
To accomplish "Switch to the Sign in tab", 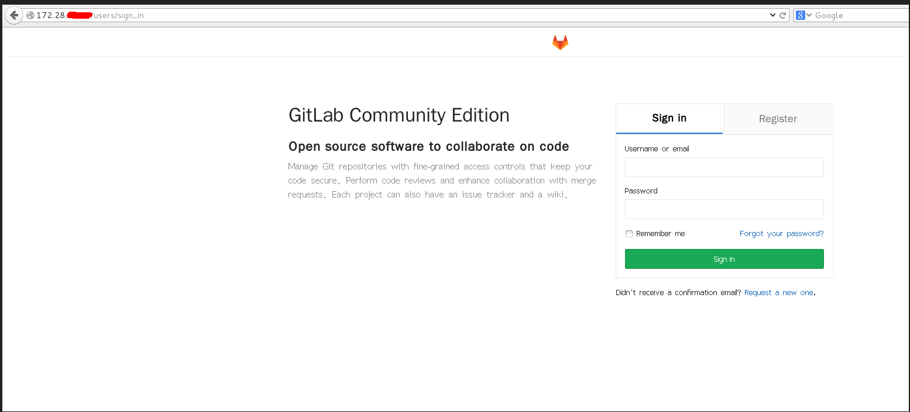I will click(x=669, y=119).
